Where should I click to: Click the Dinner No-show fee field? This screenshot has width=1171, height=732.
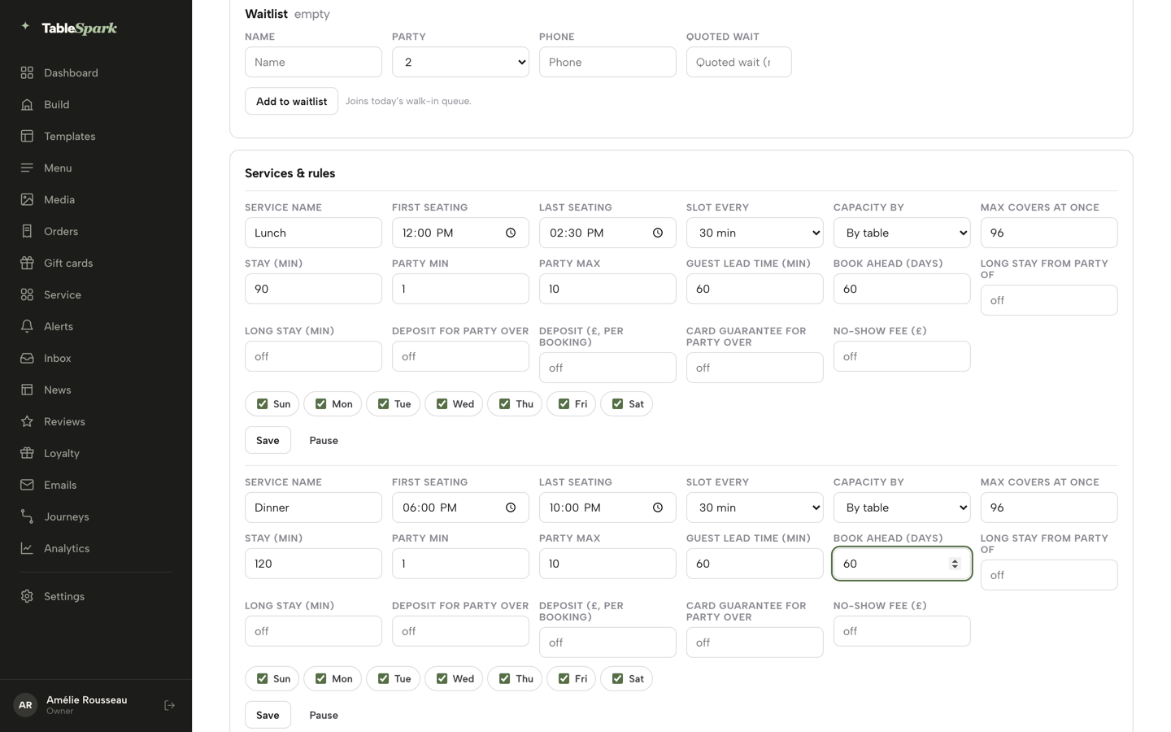pyautogui.click(x=902, y=631)
